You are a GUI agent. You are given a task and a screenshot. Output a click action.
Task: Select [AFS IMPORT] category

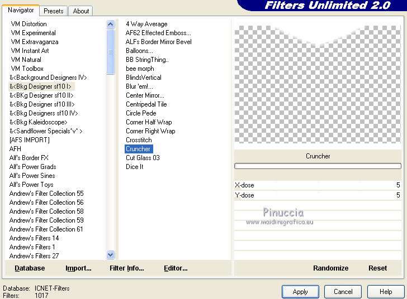point(29,140)
